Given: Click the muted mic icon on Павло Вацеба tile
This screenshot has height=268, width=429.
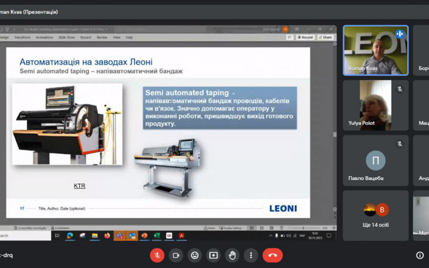Looking at the screenshot, I should (400, 144).
